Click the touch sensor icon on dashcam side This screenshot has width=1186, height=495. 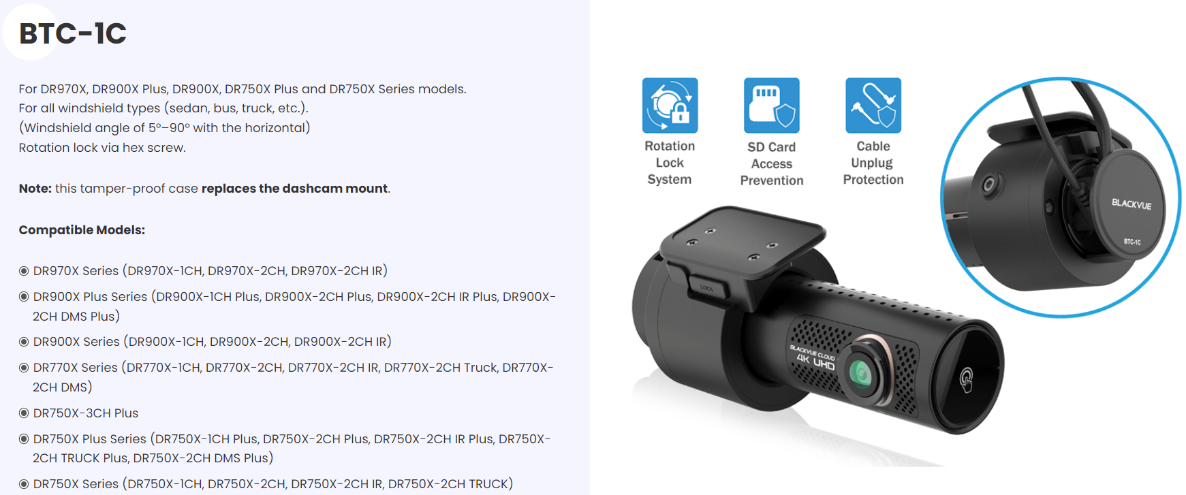[966, 379]
